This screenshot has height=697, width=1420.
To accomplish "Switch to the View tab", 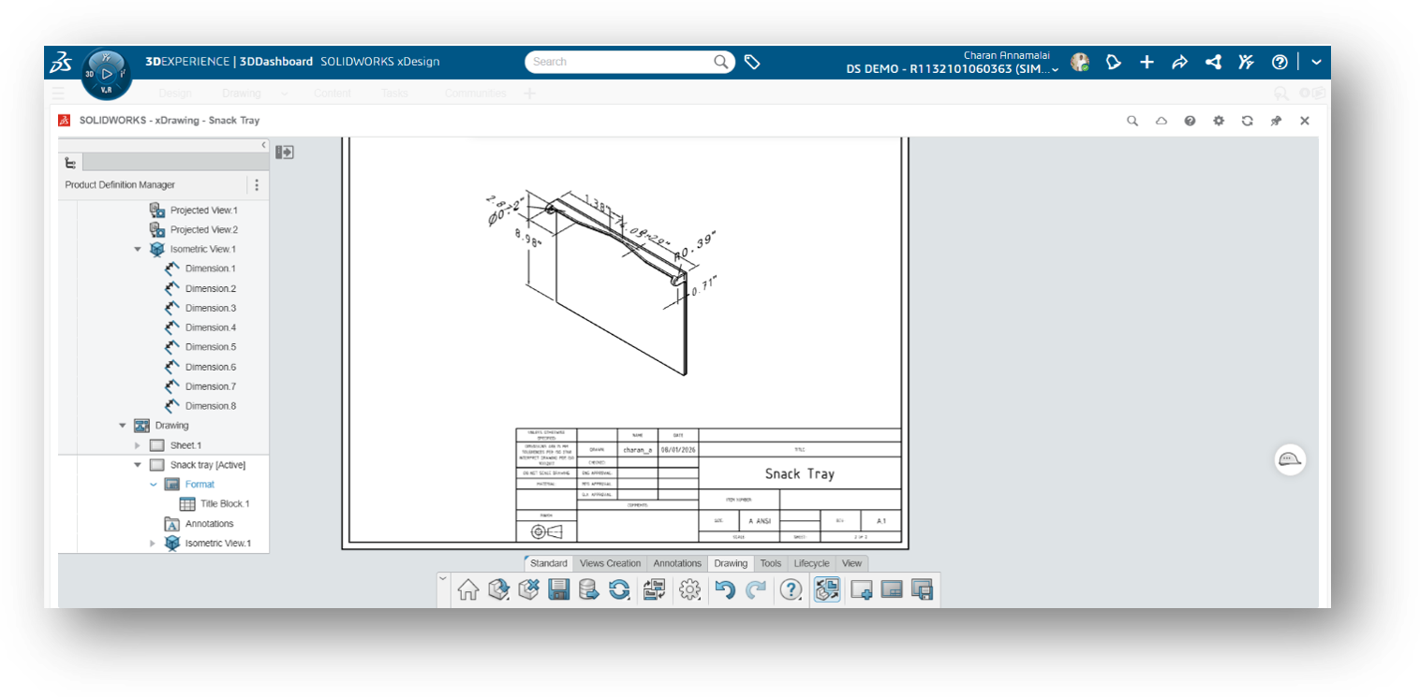I will [x=851, y=563].
